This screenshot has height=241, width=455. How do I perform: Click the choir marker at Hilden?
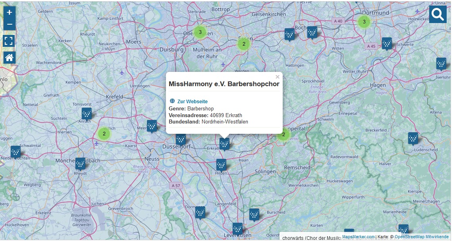click(x=221, y=165)
